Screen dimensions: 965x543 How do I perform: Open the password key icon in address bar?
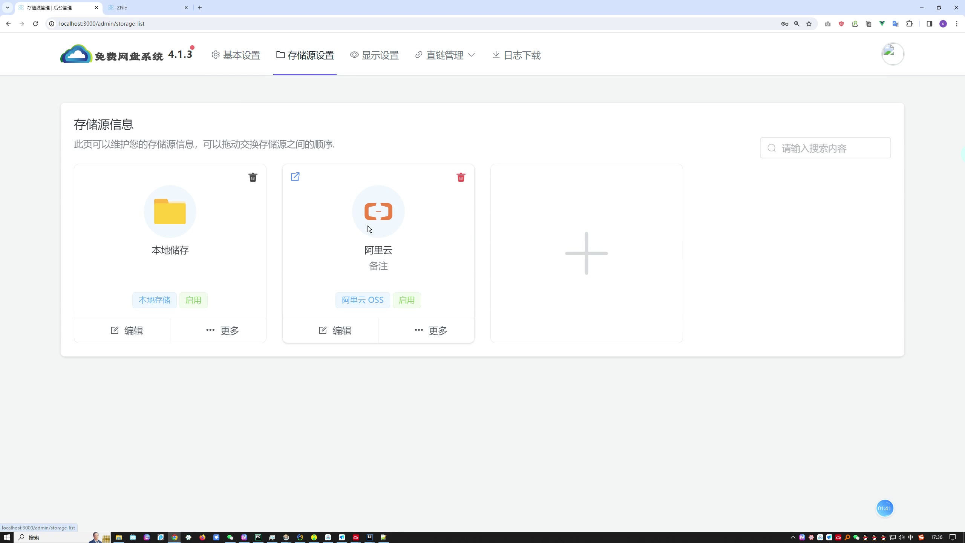[785, 24]
